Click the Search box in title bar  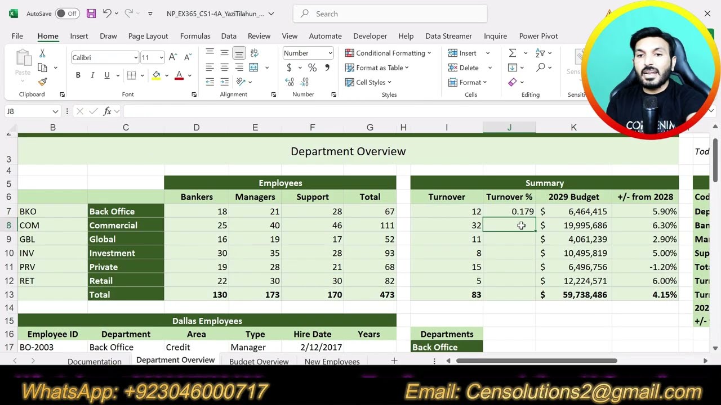[x=390, y=13]
